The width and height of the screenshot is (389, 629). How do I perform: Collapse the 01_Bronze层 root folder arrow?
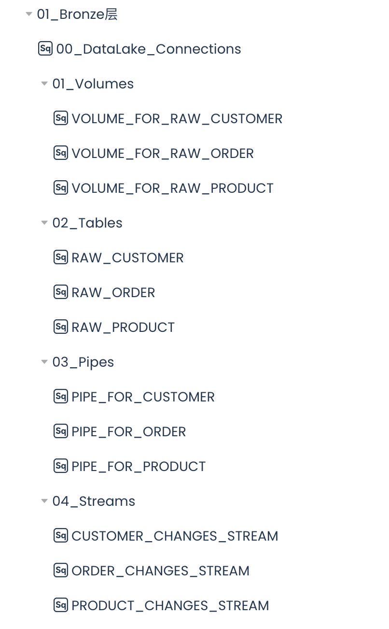[x=29, y=14]
